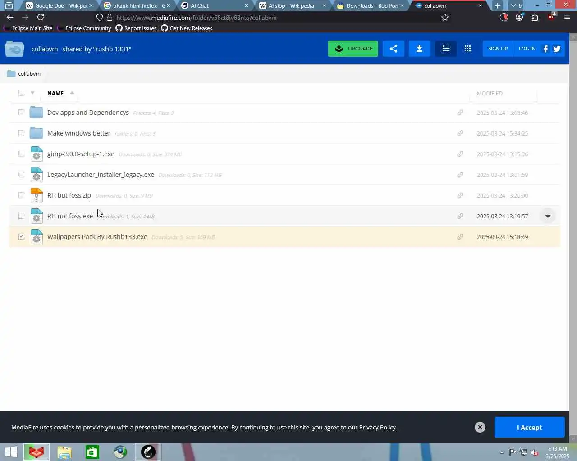Switch to list view icon

(446, 49)
